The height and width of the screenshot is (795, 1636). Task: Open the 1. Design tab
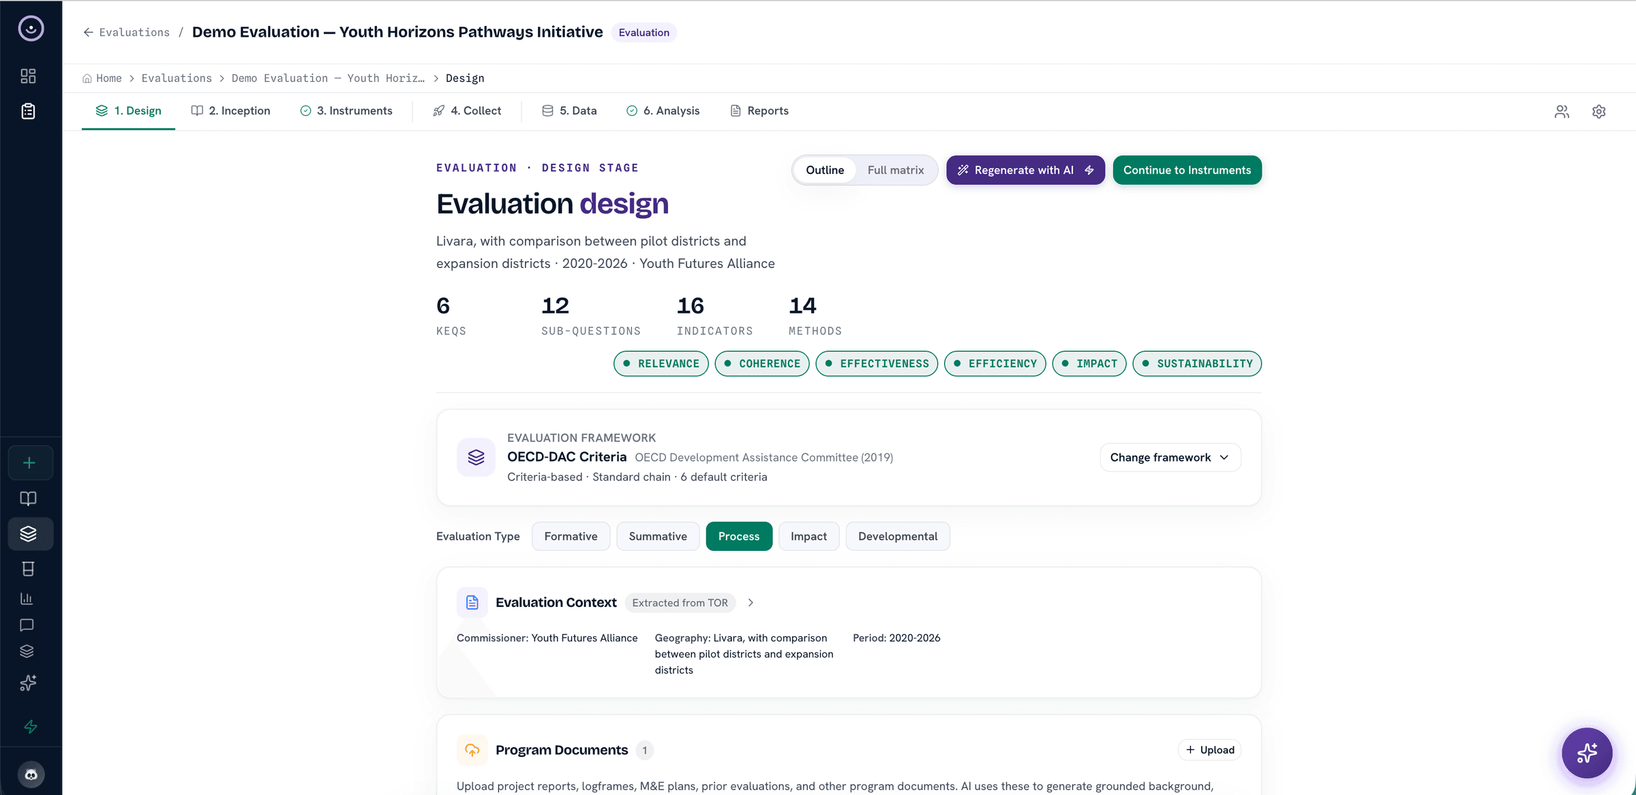tap(128, 110)
